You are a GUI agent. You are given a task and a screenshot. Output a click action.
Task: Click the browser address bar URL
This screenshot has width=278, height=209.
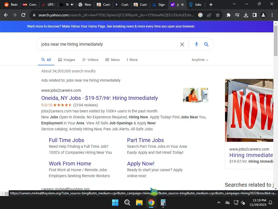116,15
